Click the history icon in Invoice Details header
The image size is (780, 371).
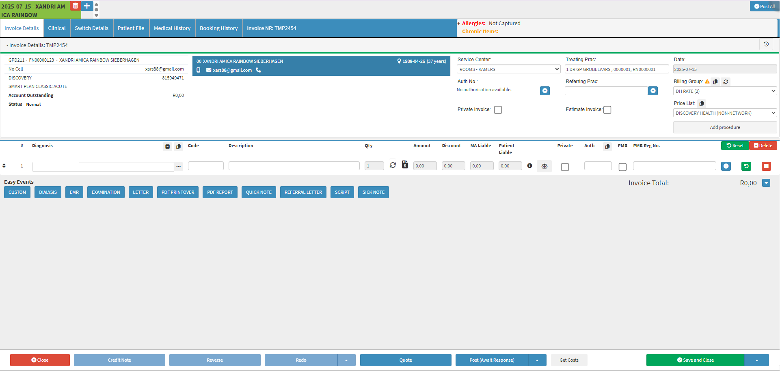click(x=766, y=44)
